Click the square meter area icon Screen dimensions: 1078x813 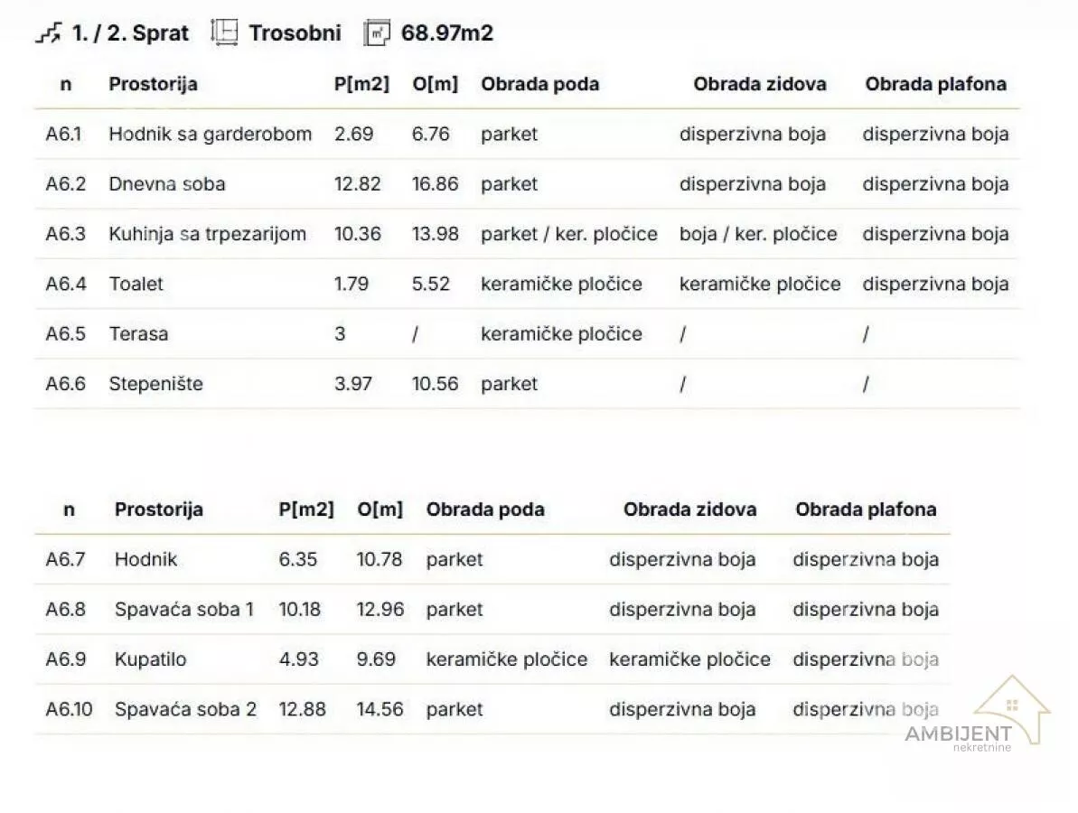pyautogui.click(x=376, y=33)
